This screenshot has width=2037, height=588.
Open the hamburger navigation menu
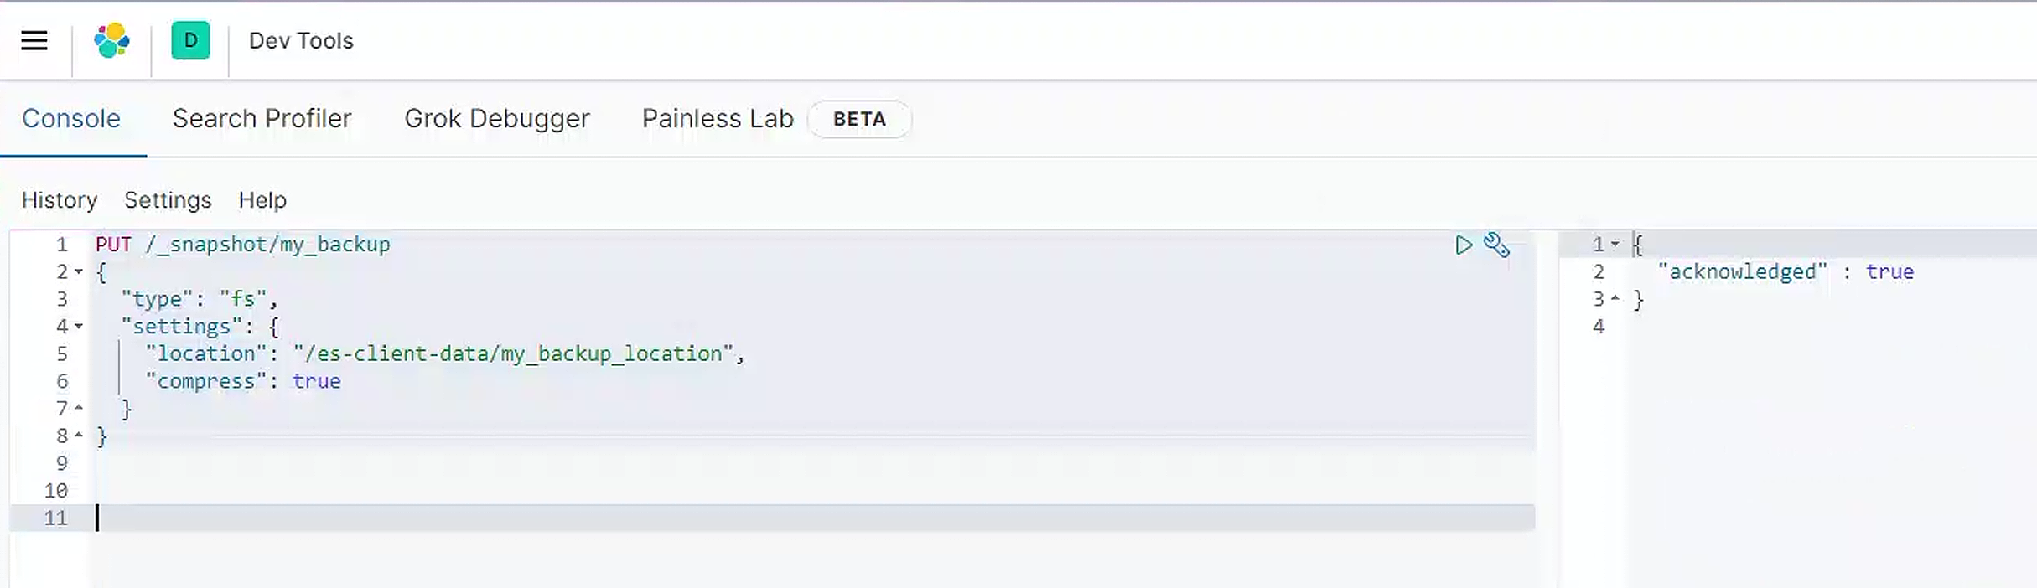pos(34,40)
